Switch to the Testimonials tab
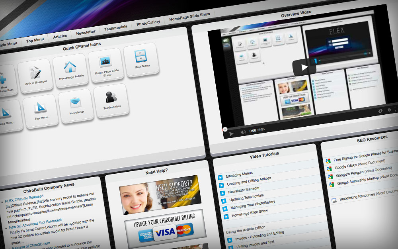The width and height of the screenshot is (398, 249). (x=116, y=28)
